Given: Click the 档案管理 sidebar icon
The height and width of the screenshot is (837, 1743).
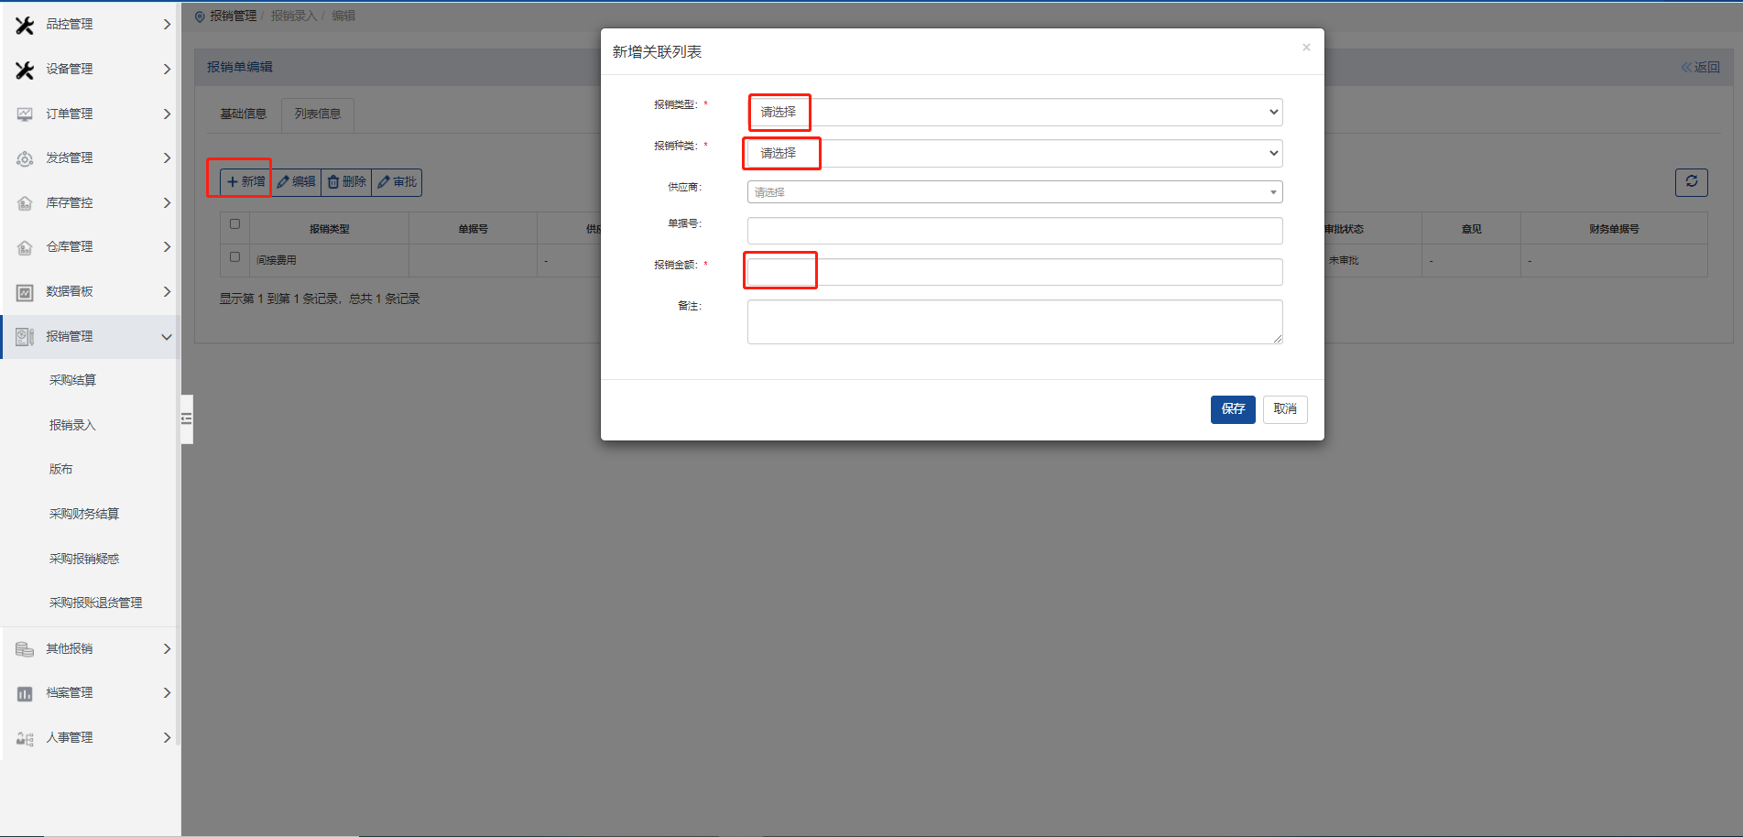Looking at the screenshot, I should tap(25, 693).
